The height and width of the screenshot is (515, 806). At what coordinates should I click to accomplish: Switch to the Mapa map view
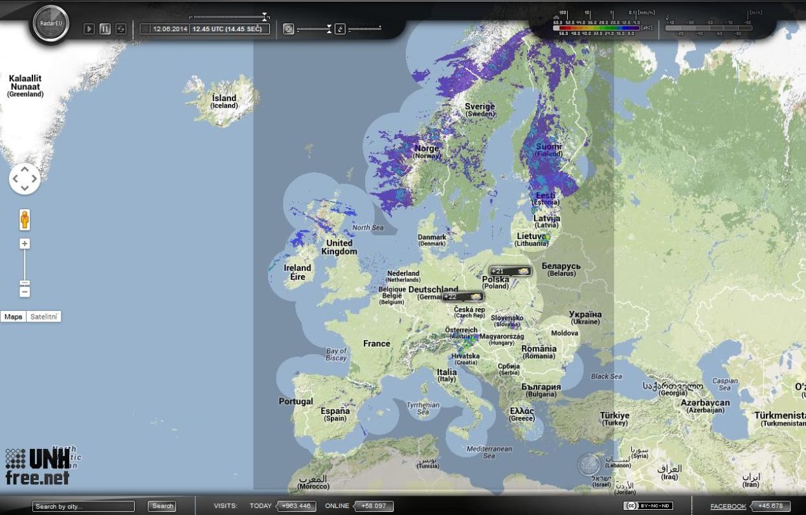[x=13, y=317]
